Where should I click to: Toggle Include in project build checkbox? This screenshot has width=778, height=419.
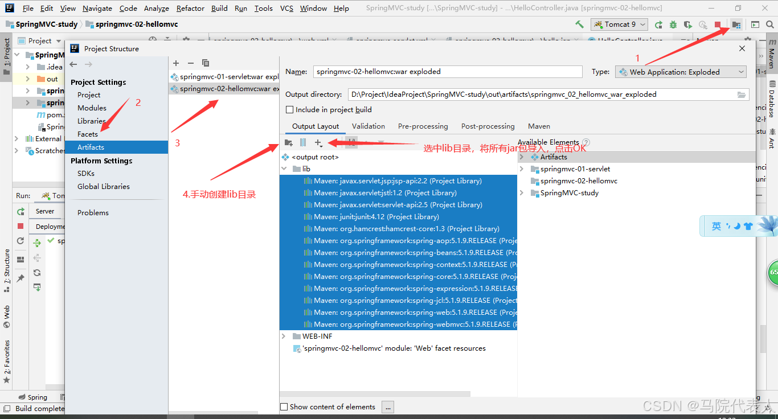pyautogui.click(x=289, y=109)
